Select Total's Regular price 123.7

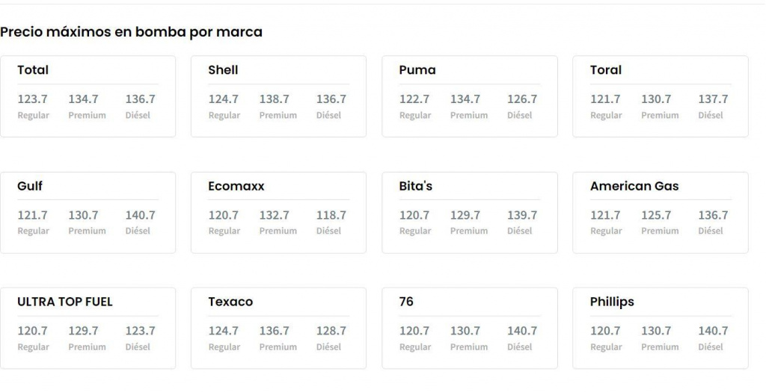pos(33,99)
